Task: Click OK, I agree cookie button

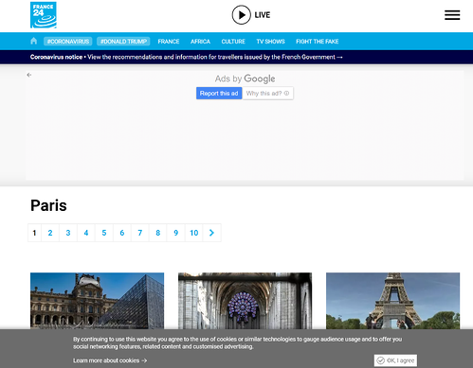Action: [x=395, y=360]
